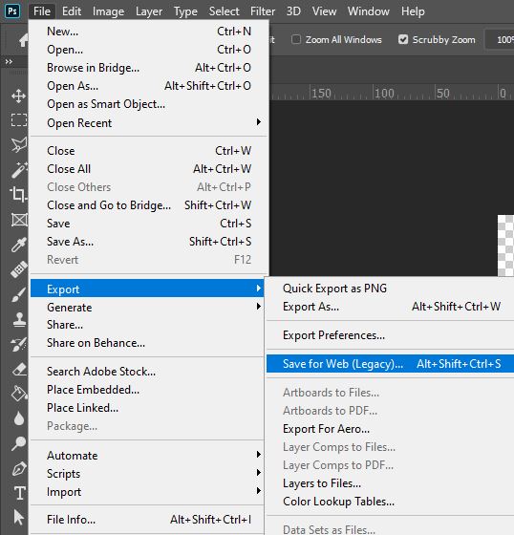Choose New... from File menu
This screenshot has height=535, width=514.
tap(149, 32)
